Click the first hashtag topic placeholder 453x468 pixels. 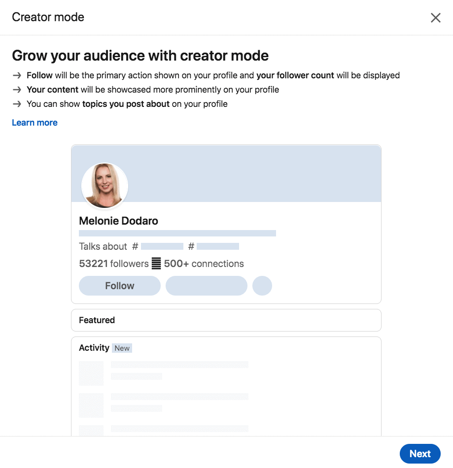[162, 246]
